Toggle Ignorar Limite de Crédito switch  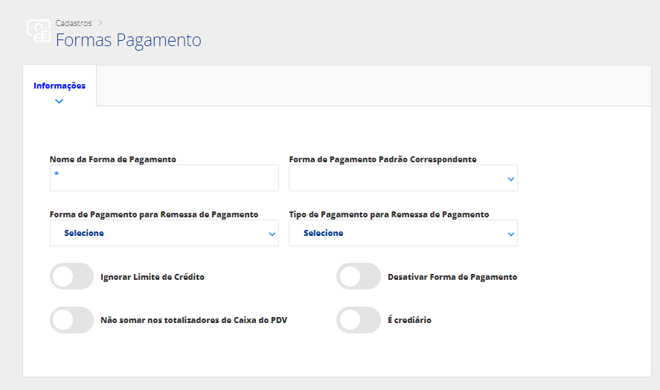(71, 276)
